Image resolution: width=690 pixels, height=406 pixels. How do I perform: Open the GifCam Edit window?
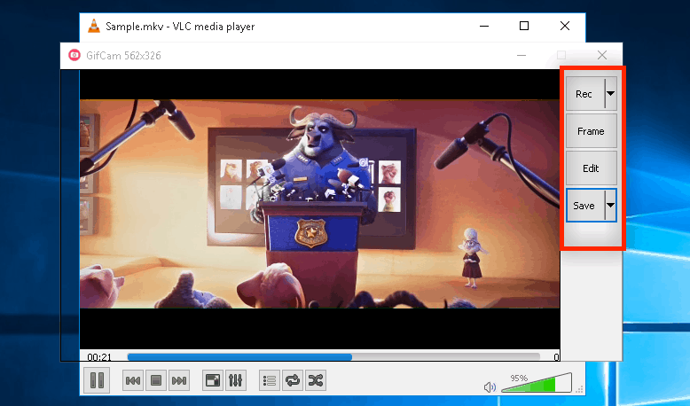[x=591, y=168]
